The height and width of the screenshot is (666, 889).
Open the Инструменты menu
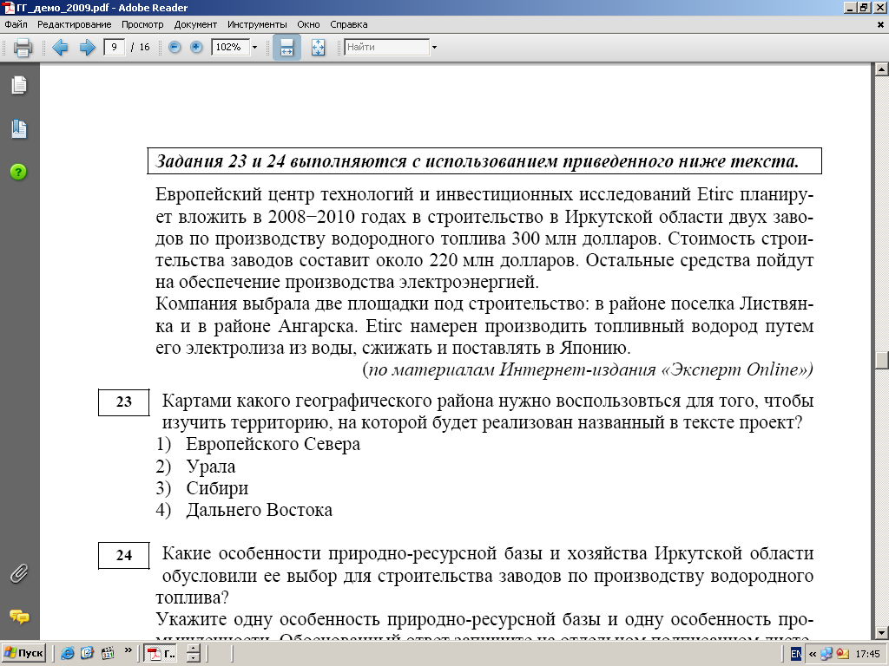257,24
